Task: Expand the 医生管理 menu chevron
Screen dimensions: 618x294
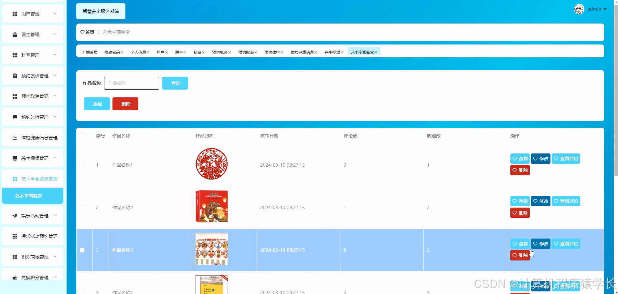Action: click(x=55, y=34)
